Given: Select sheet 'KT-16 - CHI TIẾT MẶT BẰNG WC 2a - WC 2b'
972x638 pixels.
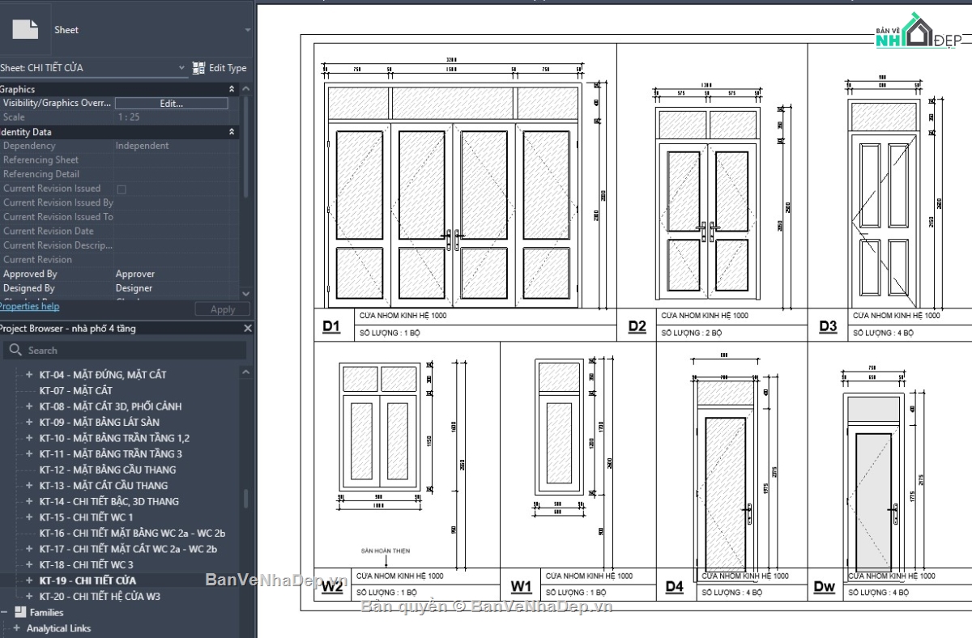Looking at the screenshot, I should [132, 533].
